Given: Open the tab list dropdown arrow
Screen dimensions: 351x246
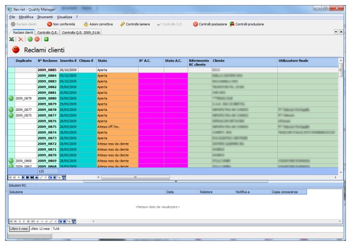Looking at the screenshot, I should click(x=336, y=32).
